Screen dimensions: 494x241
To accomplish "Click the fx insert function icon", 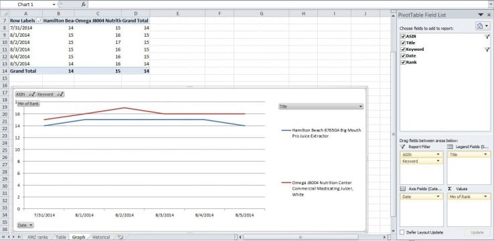I will coord(84,5).
